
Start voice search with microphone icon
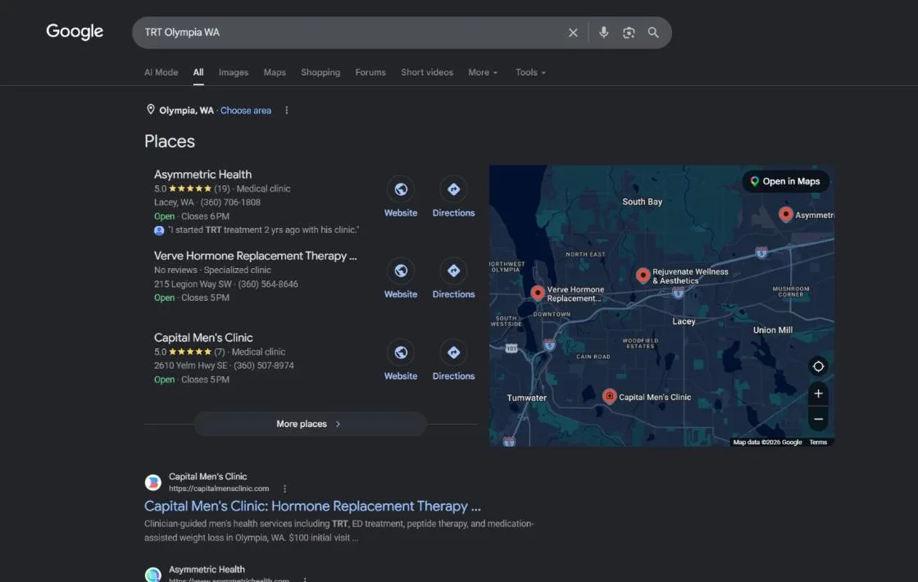tap(603, 33)
